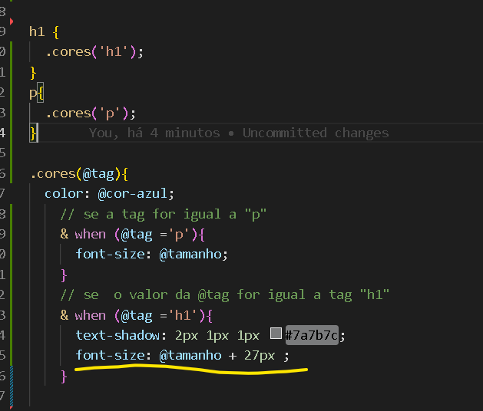This screenshot has width=483, height=411.
Task: Click the closing brace on the blame line
Action: coord(33,133)
